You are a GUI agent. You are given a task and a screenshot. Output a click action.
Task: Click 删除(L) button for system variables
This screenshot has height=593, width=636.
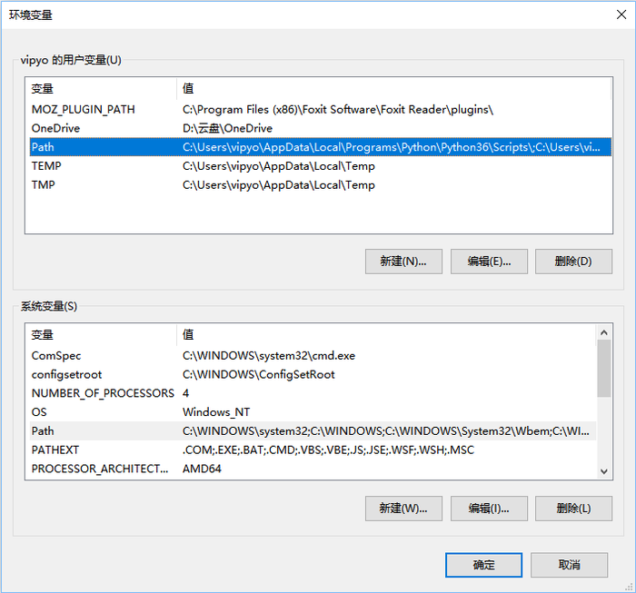[573, 509]
